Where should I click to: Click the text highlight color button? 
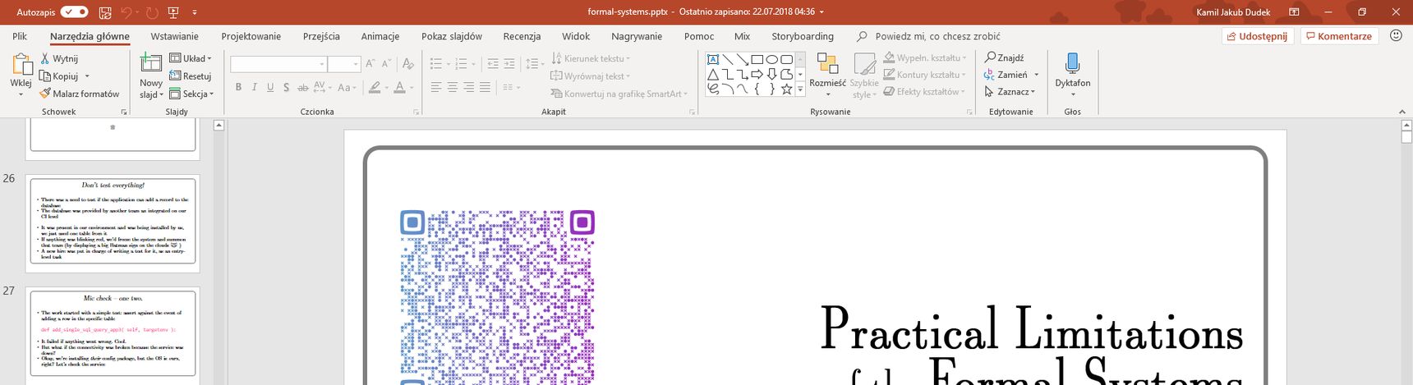(375, 87)
